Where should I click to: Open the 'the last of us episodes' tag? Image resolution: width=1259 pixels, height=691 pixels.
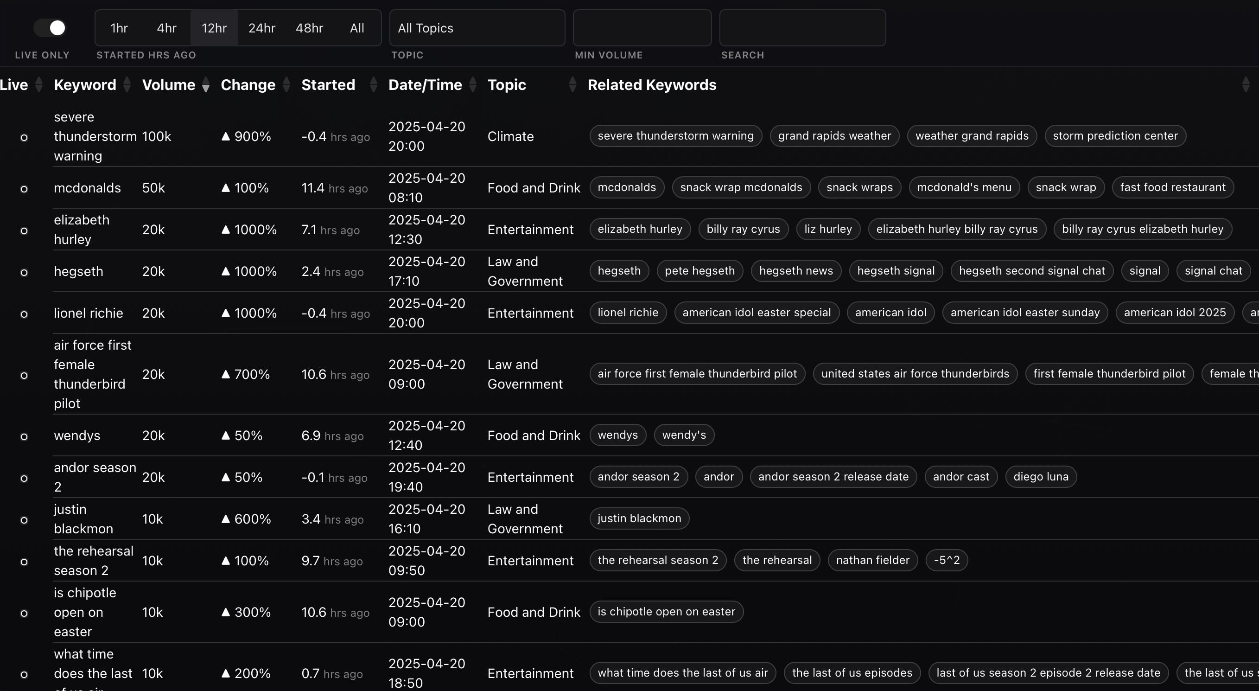point(852,672)
